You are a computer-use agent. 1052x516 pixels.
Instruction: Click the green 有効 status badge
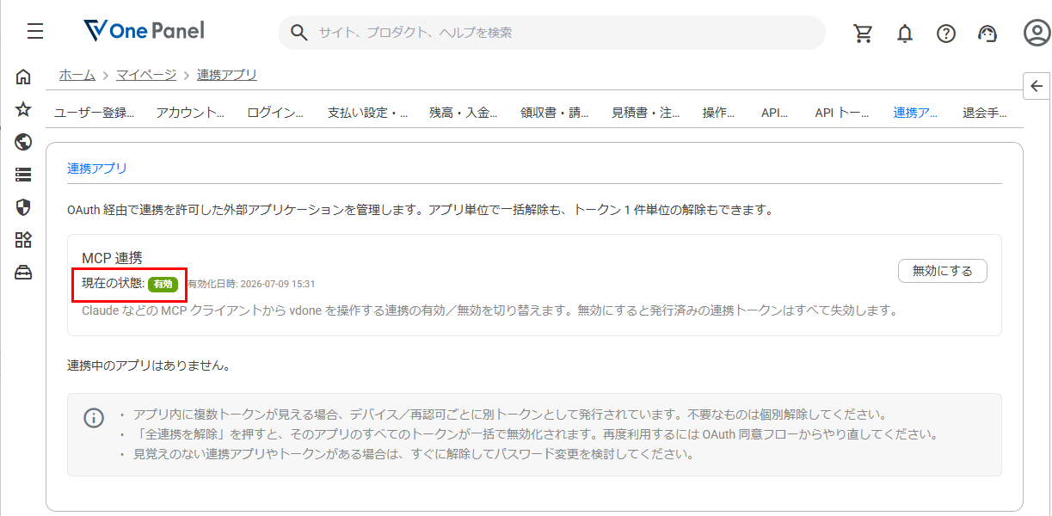click(163, 284)
